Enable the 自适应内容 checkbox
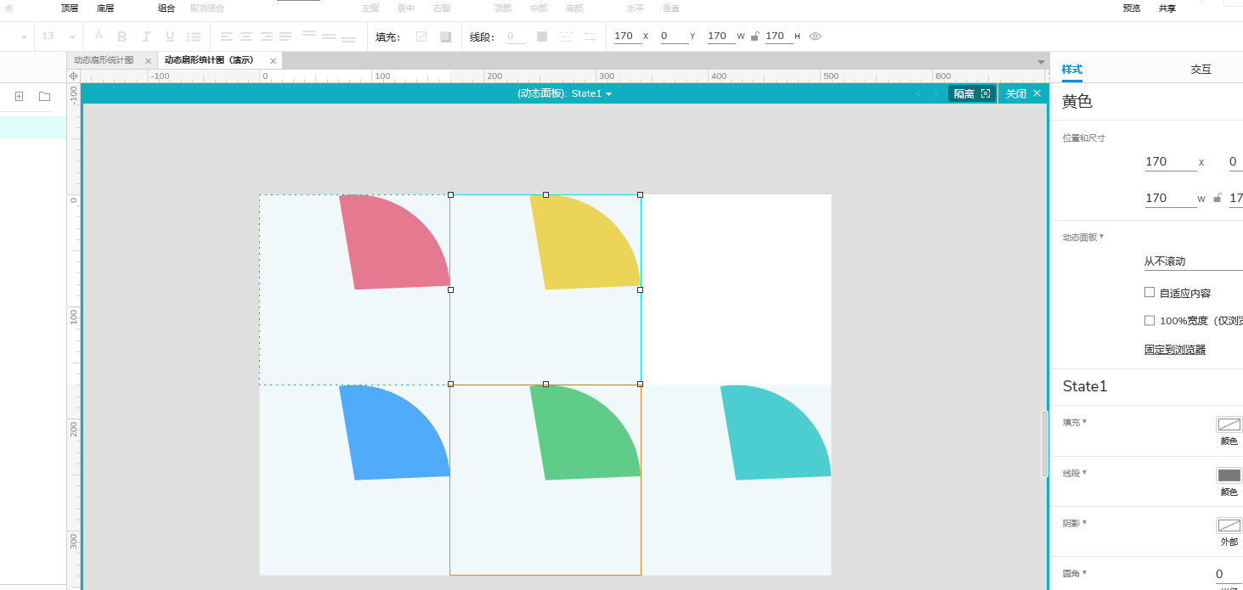1243x590 pixels. click(x=1150, y=292)
